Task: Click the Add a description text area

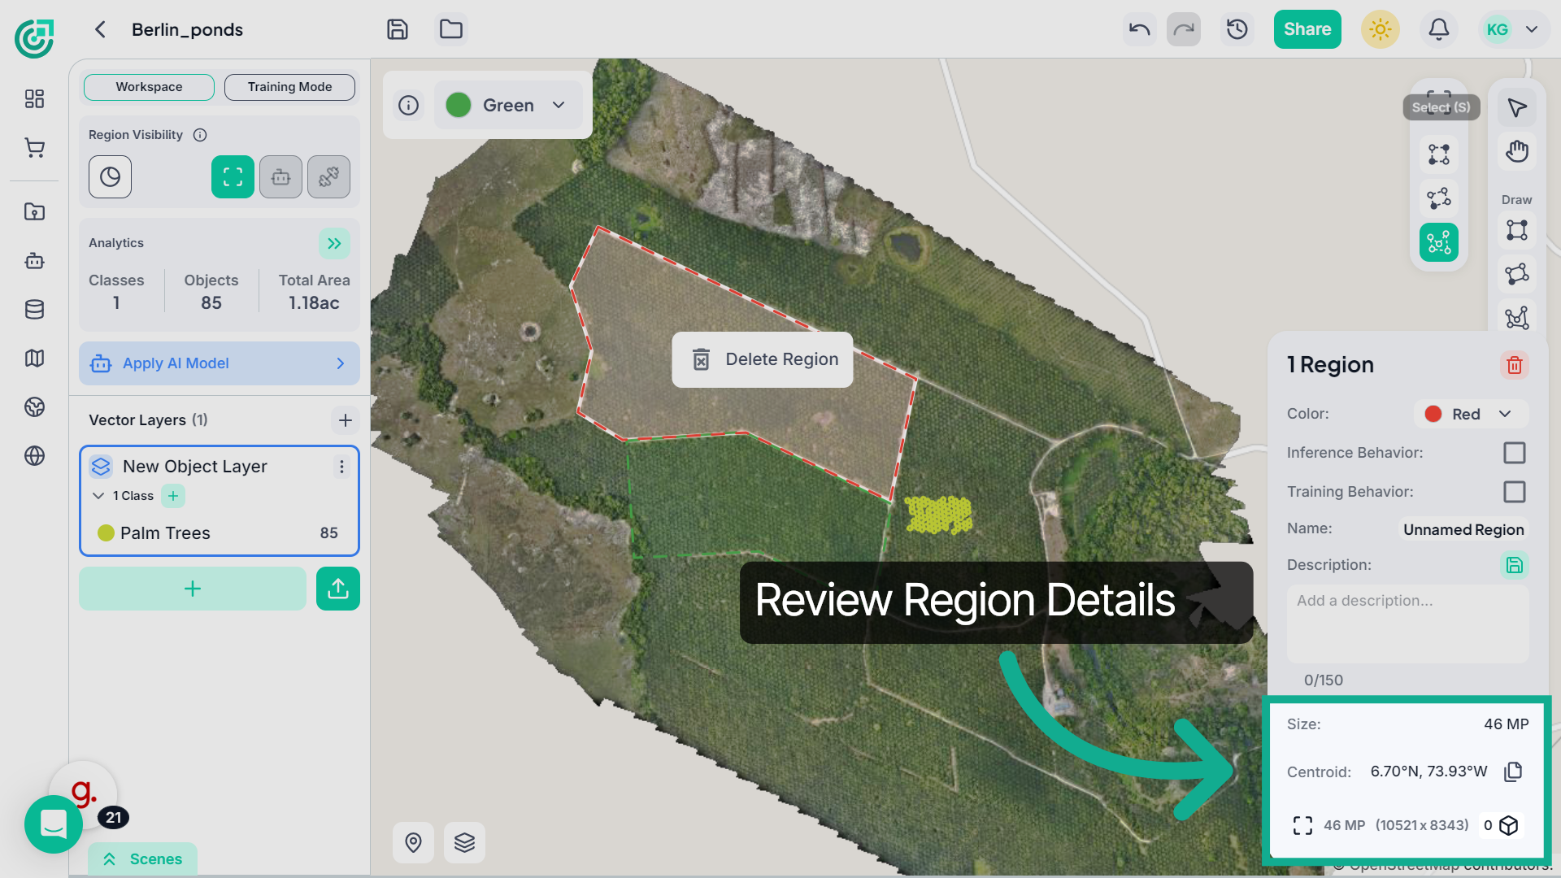Action: coord(1408,624)
